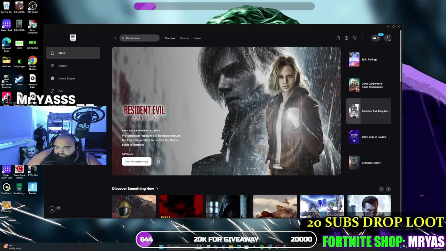
Task: Select Resident Evil Requiem carousel entry
Action: tap(369, 111)
